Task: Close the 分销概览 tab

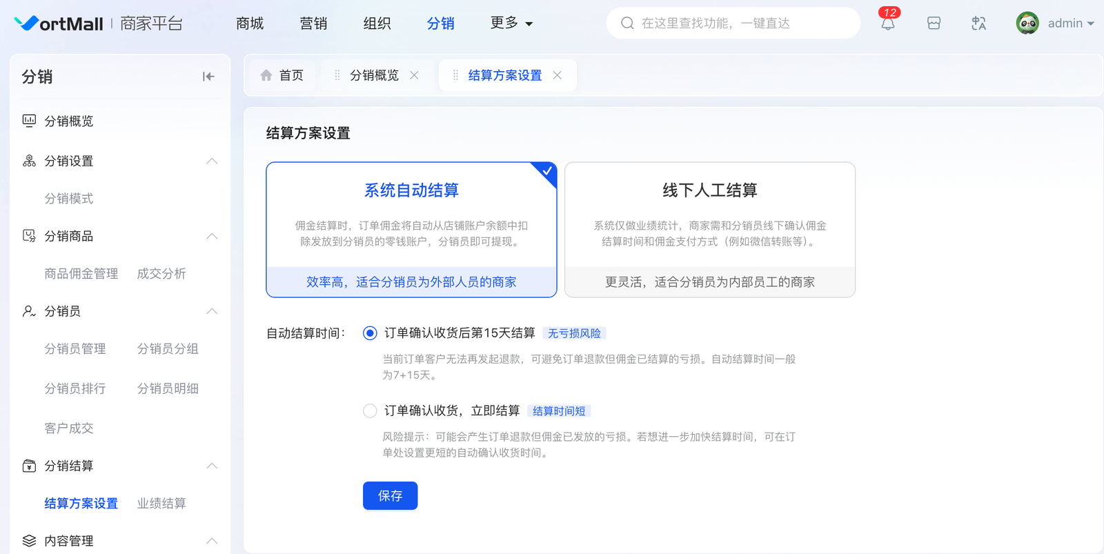Action: coord(414,75)
